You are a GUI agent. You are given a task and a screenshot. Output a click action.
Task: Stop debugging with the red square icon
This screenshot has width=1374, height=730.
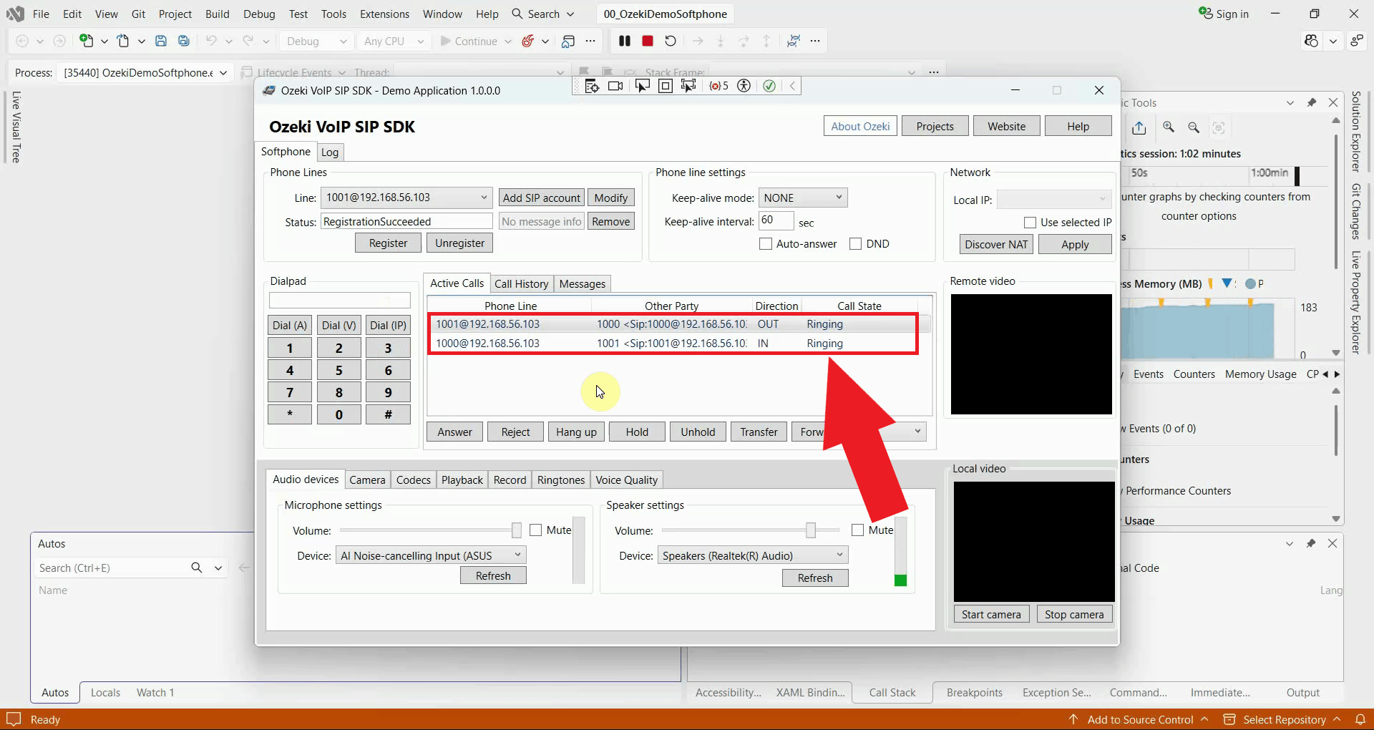648,42
